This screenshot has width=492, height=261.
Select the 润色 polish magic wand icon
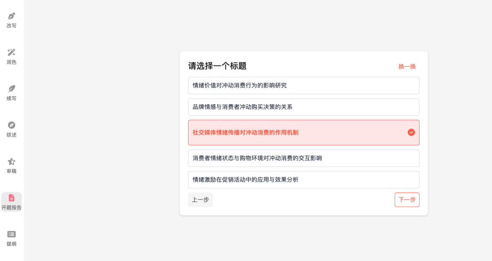[12, 52]
